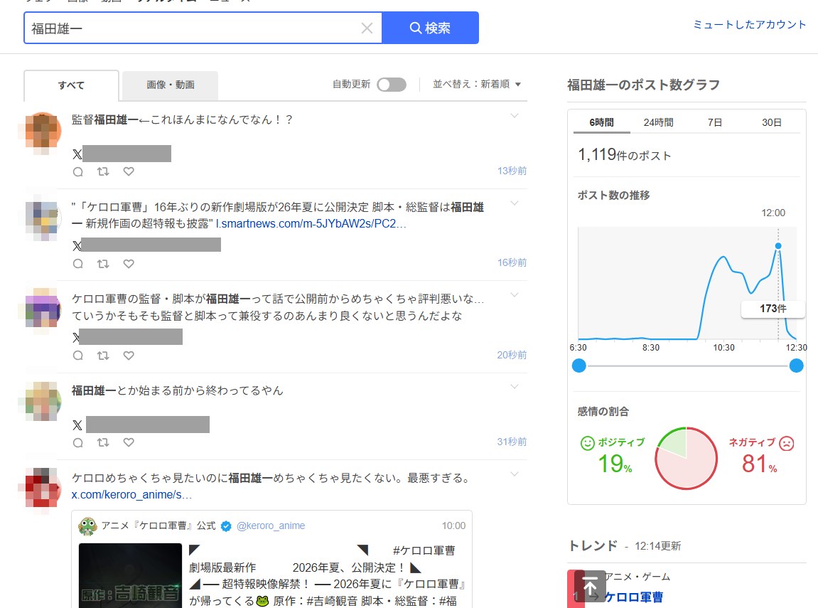Reply to the 監督福田雄一 post
The height and width of the screenshot is (608, 818).
point(77,171)
